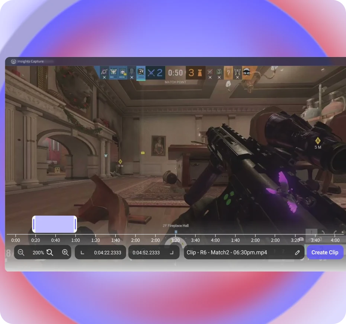Click the Create Clip button
Viewport: 346px width, 324px height.
325,252
